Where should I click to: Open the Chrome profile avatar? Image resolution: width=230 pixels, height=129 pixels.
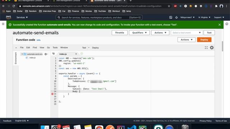pyautogui.click(x=221, y=6)
